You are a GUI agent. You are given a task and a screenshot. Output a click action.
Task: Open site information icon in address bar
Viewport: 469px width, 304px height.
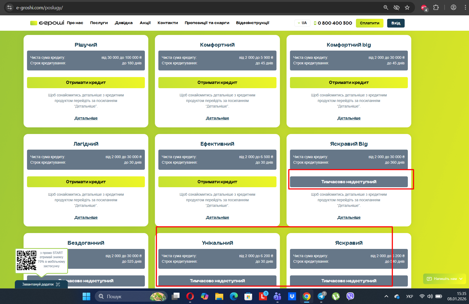[10, 8]
